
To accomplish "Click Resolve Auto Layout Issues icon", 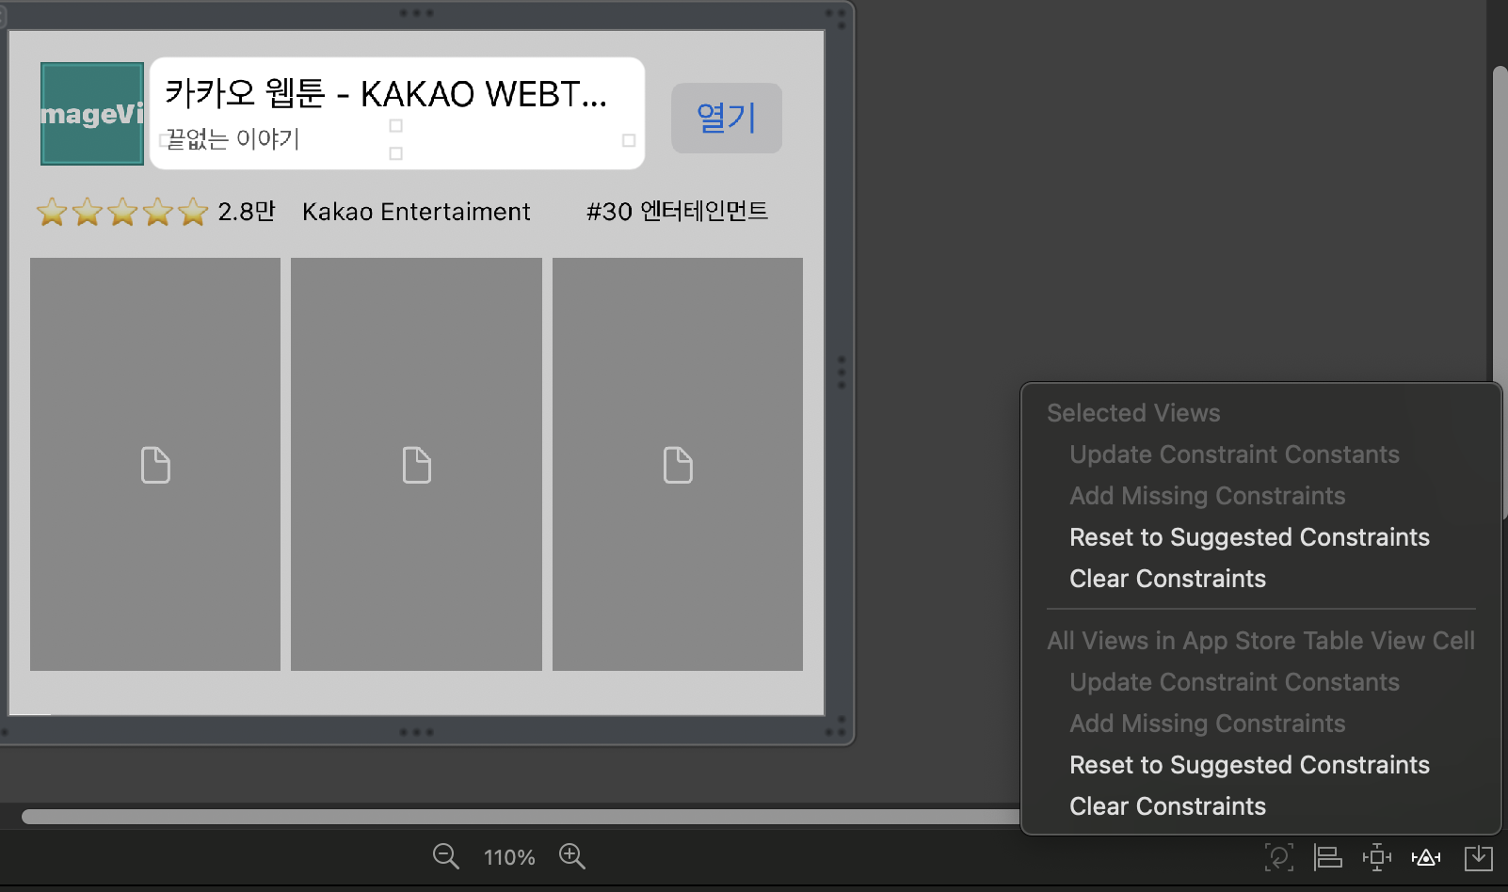I will 1426,857.
